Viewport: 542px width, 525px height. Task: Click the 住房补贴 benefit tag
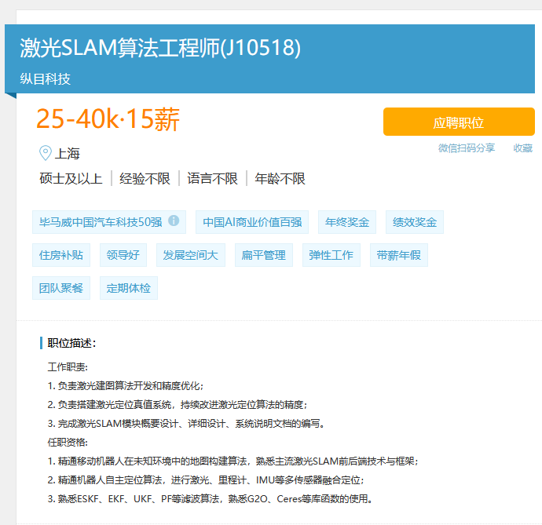[x=61, y=255]
